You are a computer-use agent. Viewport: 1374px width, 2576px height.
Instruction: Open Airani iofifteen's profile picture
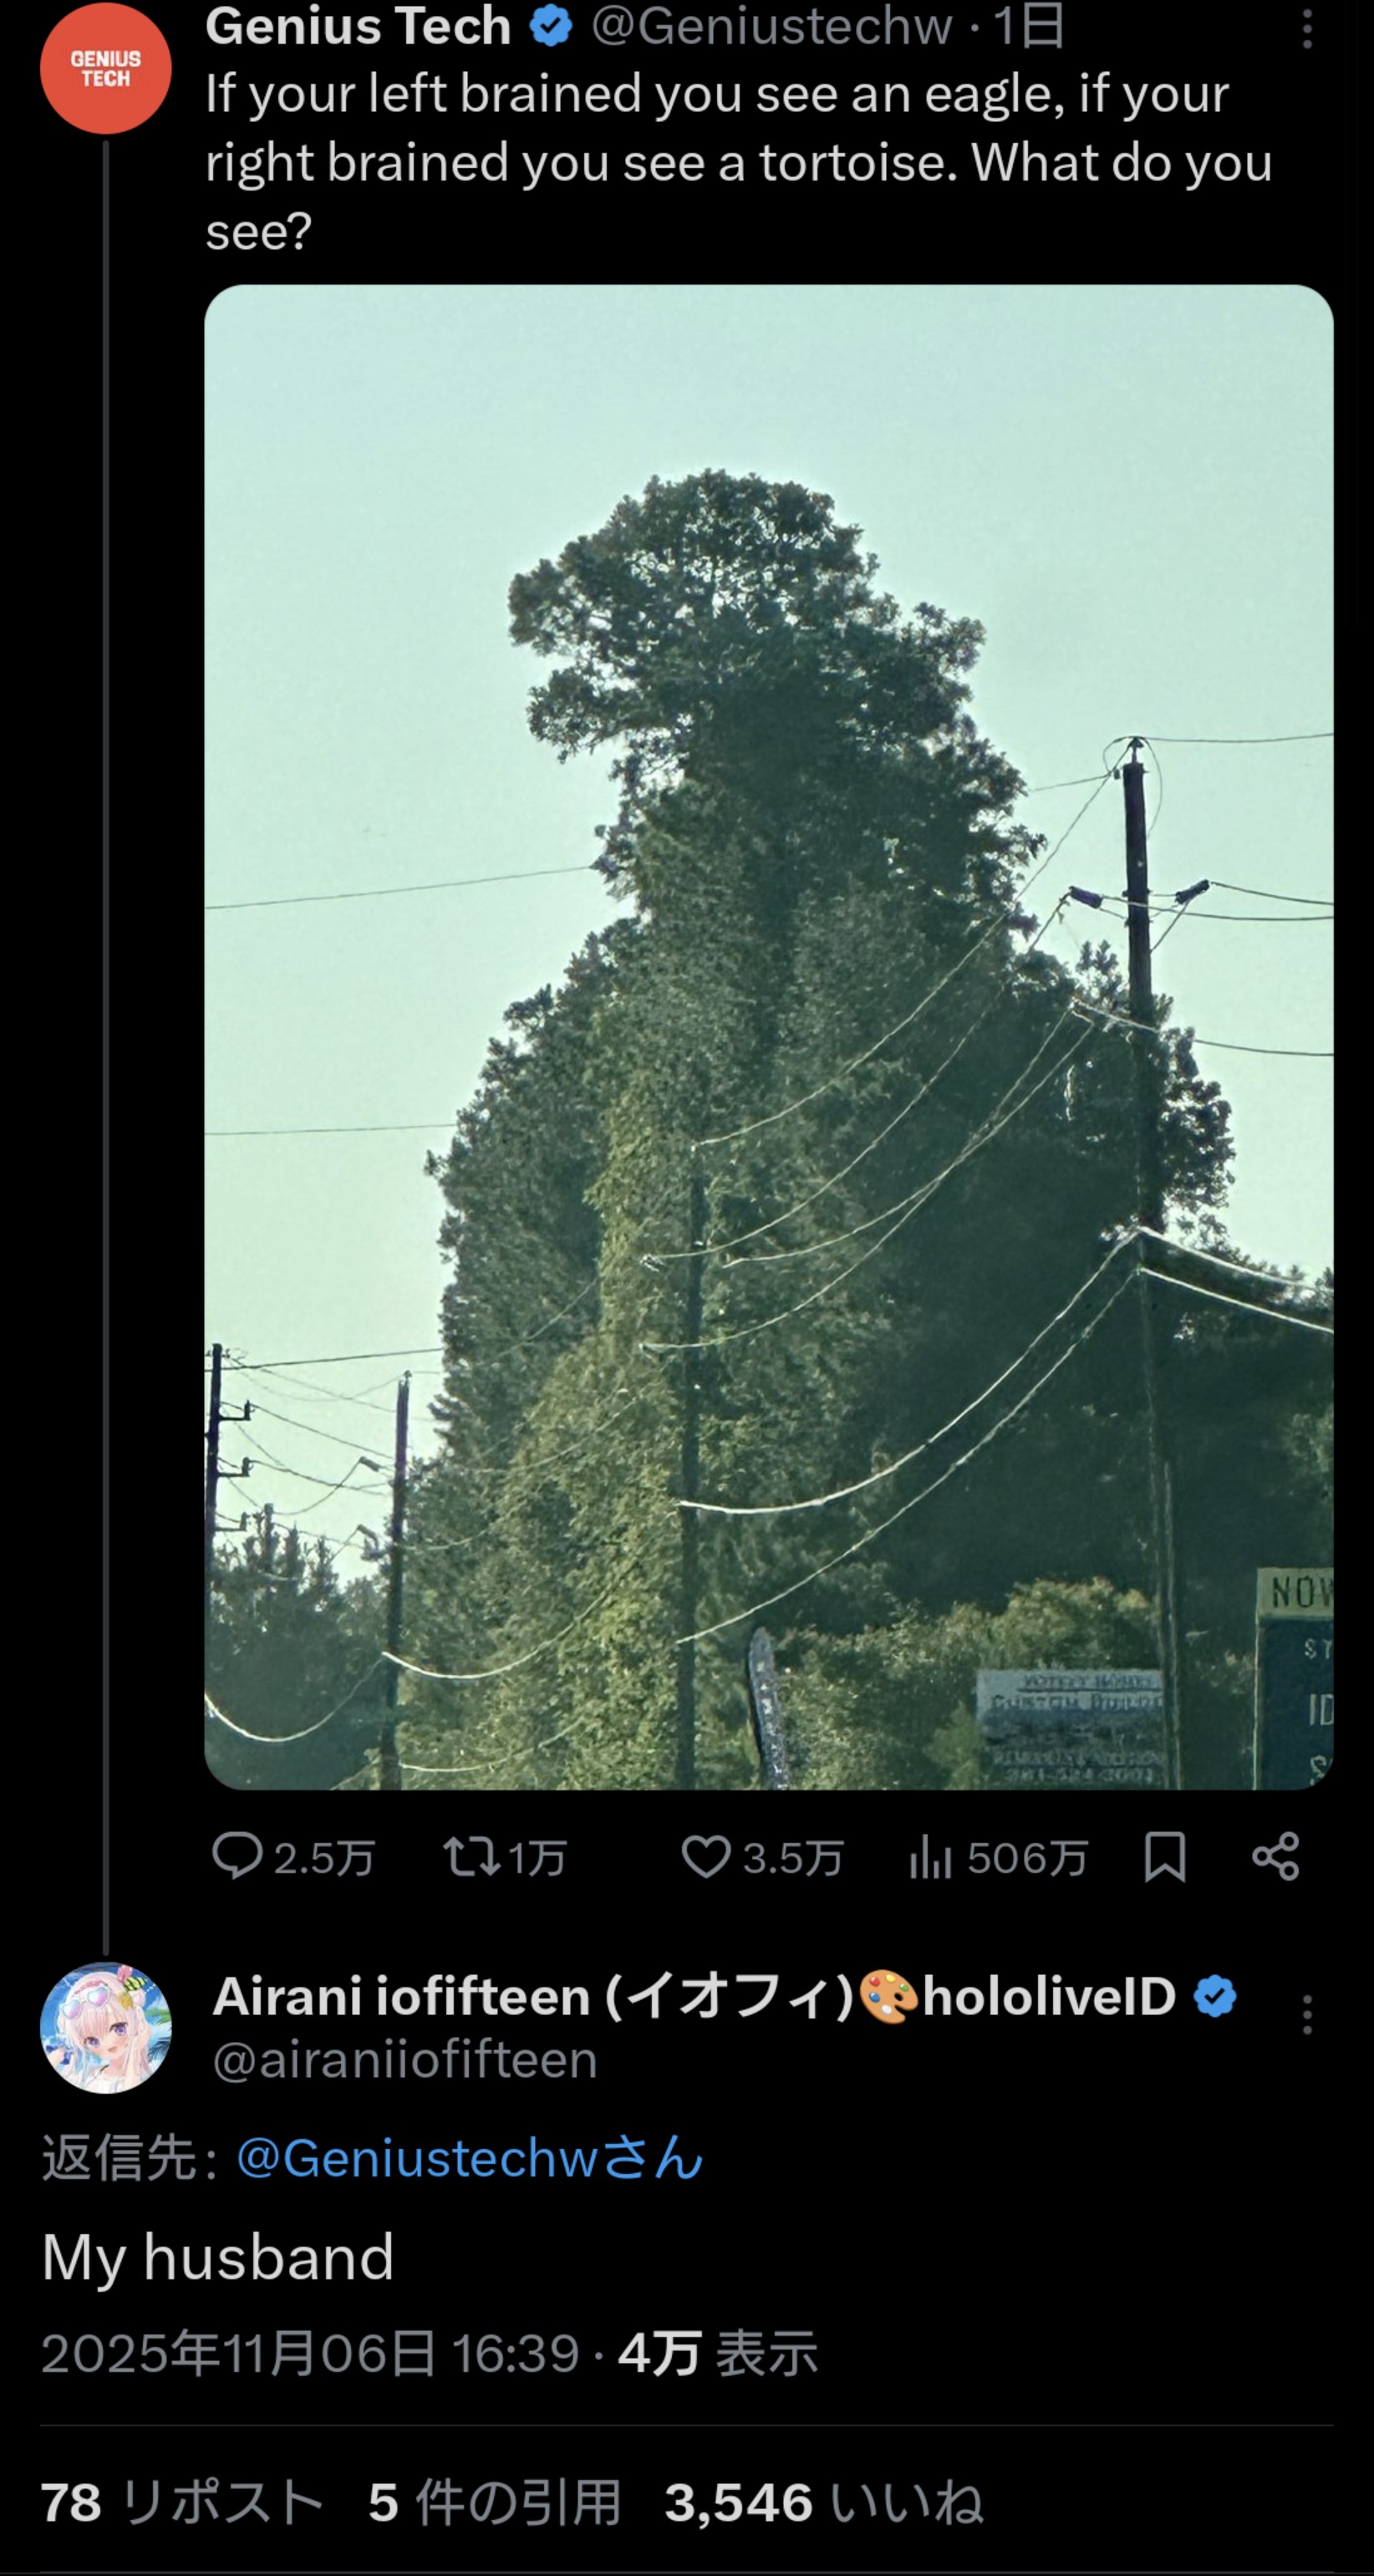point(105,2028)
